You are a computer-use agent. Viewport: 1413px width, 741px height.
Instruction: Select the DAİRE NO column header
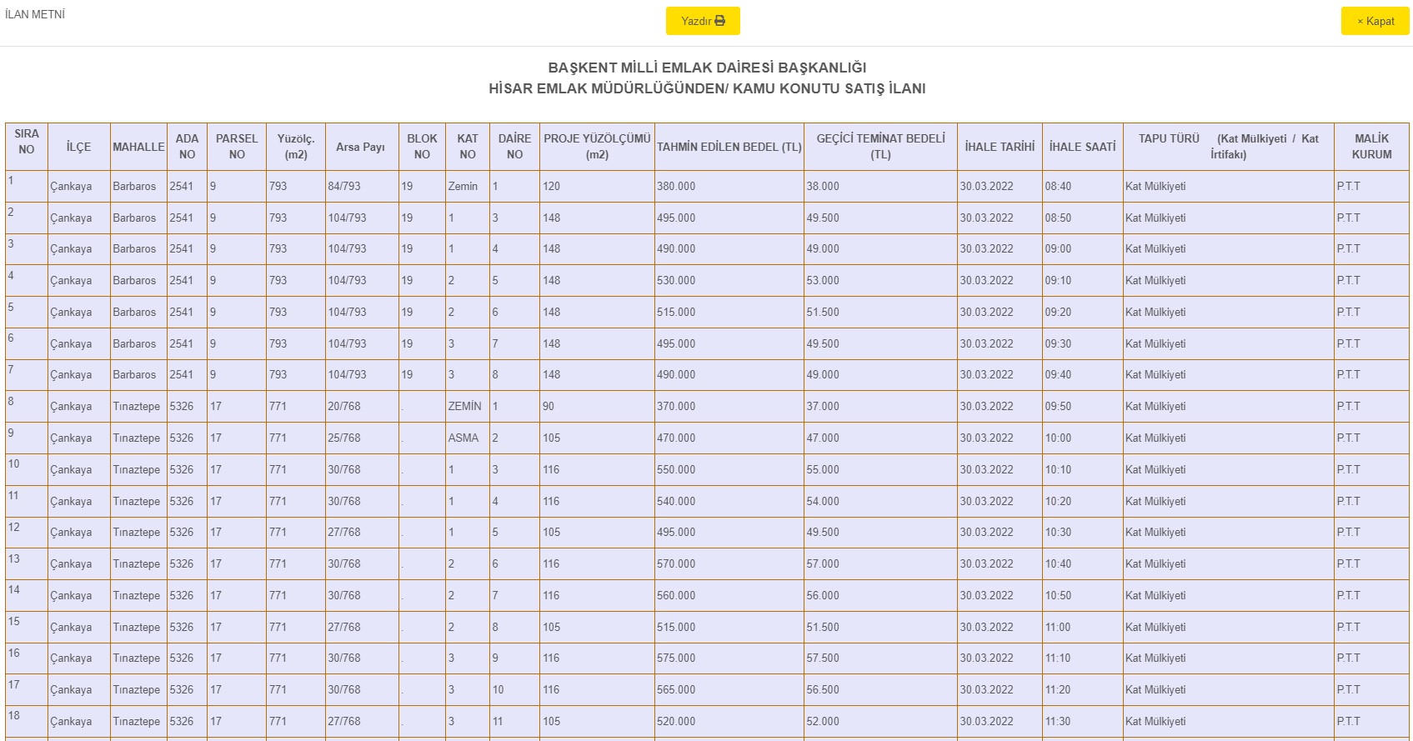click(514, 147)
